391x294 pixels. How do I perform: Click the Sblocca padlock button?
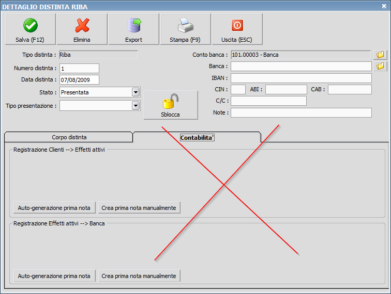click(x=171, y=105)
